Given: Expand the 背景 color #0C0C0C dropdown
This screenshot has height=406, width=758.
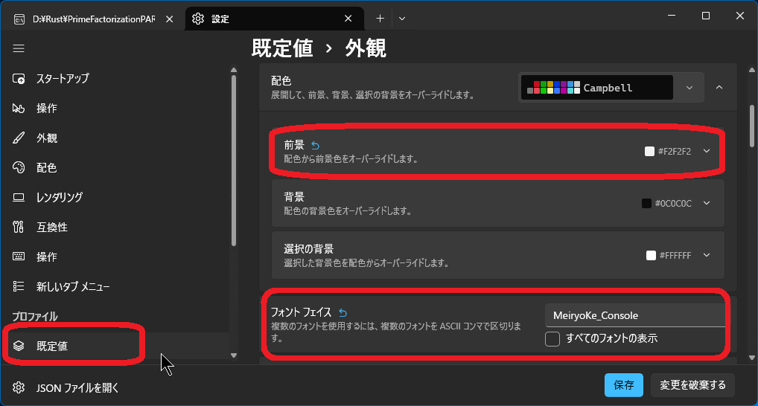Looking at the screenshot, I should (x=707, y=203).
